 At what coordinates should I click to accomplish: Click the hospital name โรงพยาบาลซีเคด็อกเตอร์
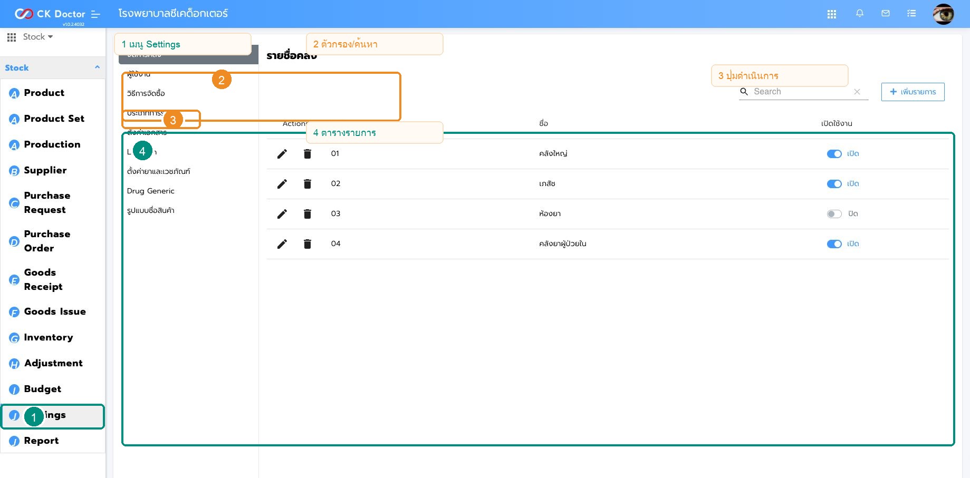pos(173,14)
